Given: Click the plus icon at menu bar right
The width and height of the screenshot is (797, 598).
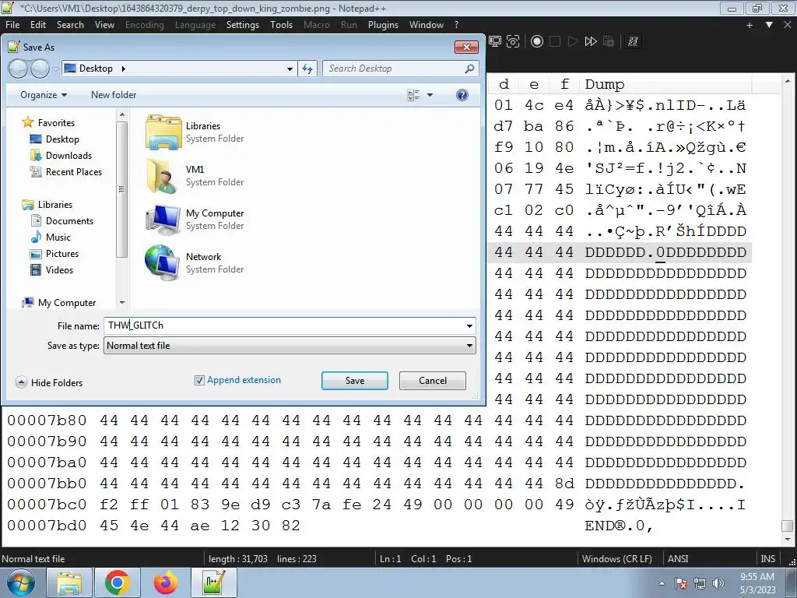Looking at the screenshot, I should tap(750, 25).
